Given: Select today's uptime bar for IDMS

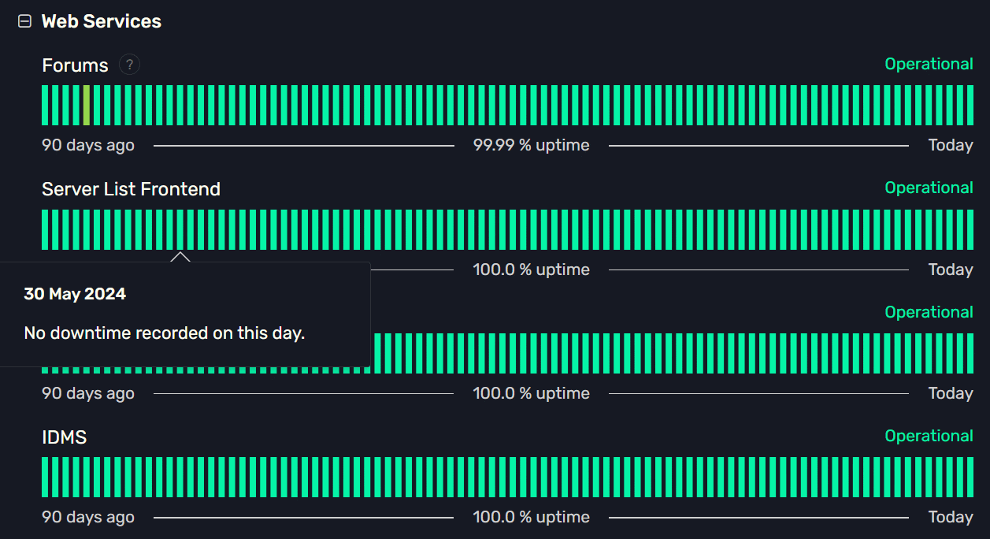Looking at the screenshot, I should click(x=970, y=475).
